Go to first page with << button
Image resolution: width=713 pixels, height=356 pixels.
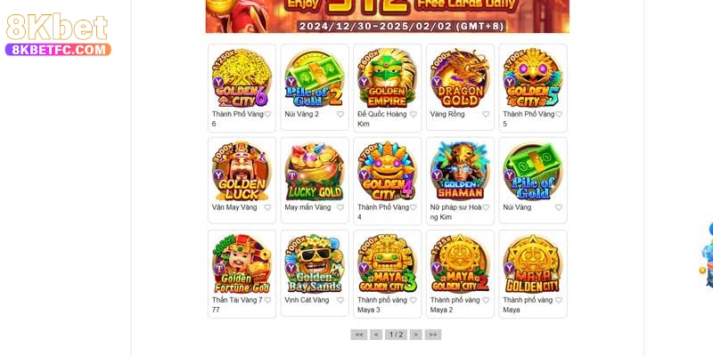359,335
